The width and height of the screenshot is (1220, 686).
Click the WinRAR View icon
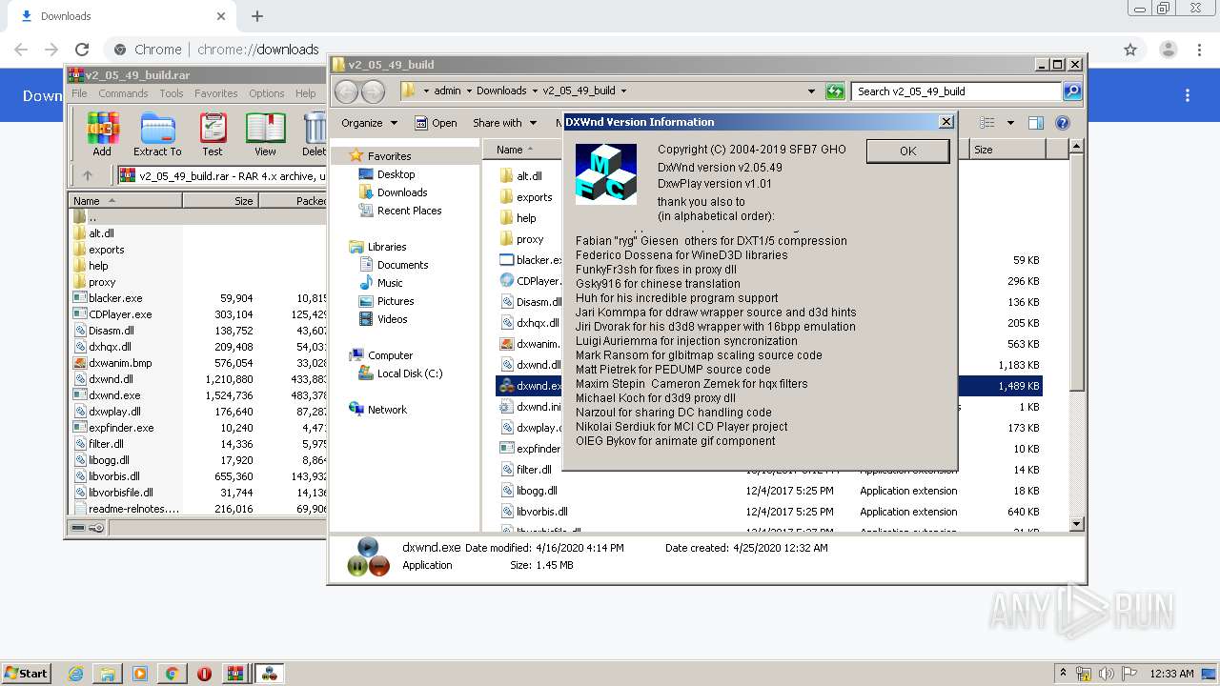click(x=265, y=132)
